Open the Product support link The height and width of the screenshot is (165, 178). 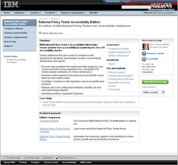pos(117,72)
